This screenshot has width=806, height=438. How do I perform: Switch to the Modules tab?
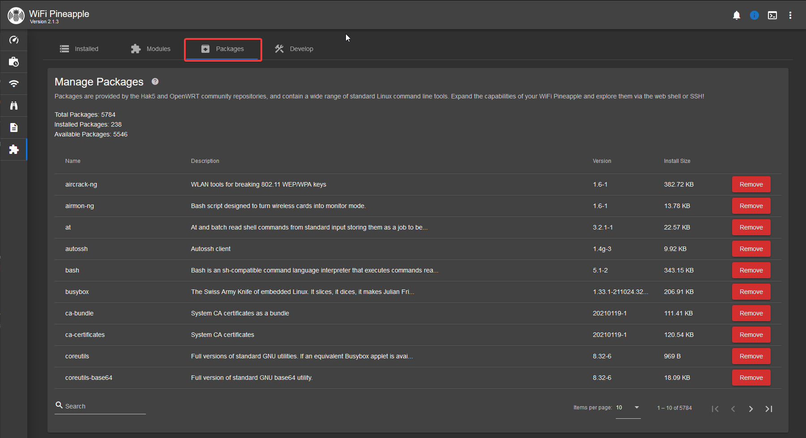pyautogui.click(x=151, y=49)
